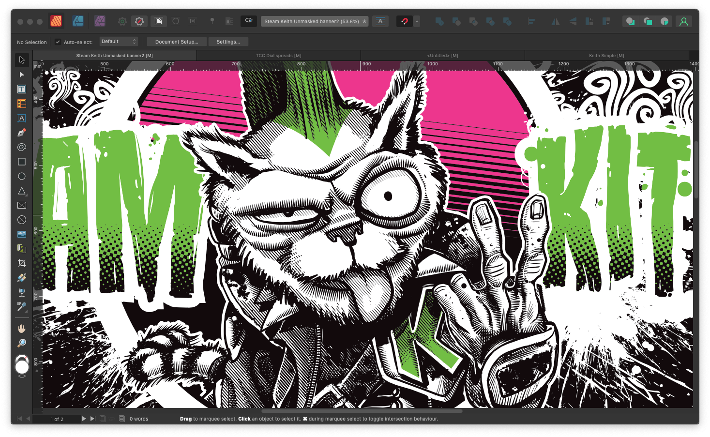This screenshot has width=710, height=437.
Task: Open Snapping options dropdown arrow
Action: pos(417,21)
